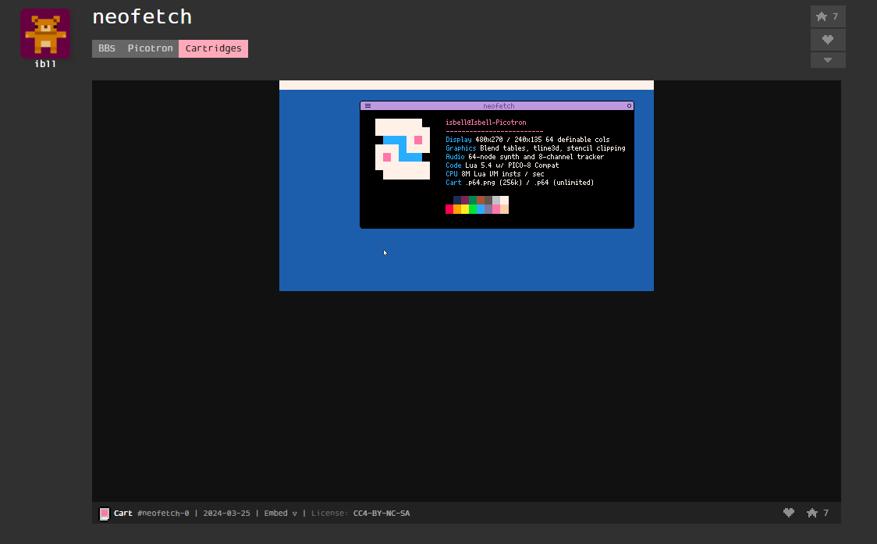Click the isbell@Isbell-Picotron text
Screen dimensions: 877x544
tap(486, 123)
